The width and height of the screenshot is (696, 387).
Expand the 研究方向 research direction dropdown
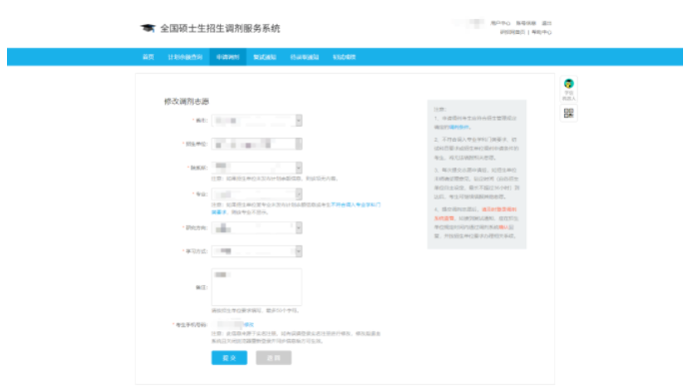click(257, 227)
